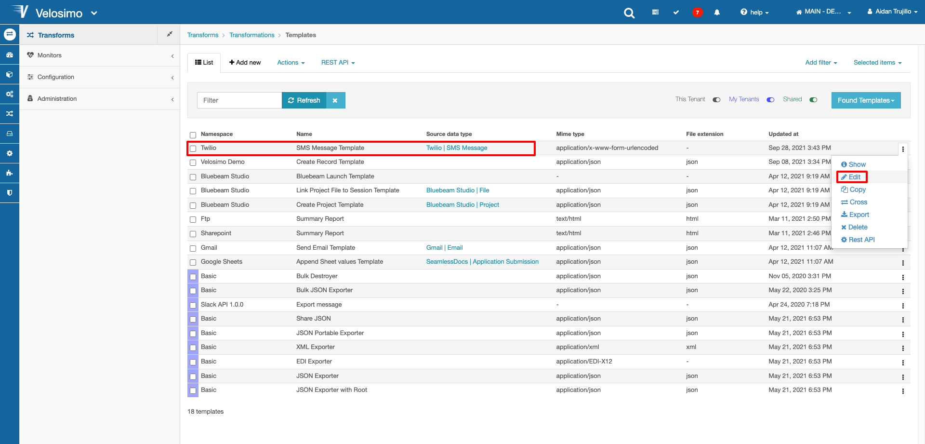Open the Twilio | SMS Message link
The width and height of the screenshot is (925, 444).
coord(457,148)
